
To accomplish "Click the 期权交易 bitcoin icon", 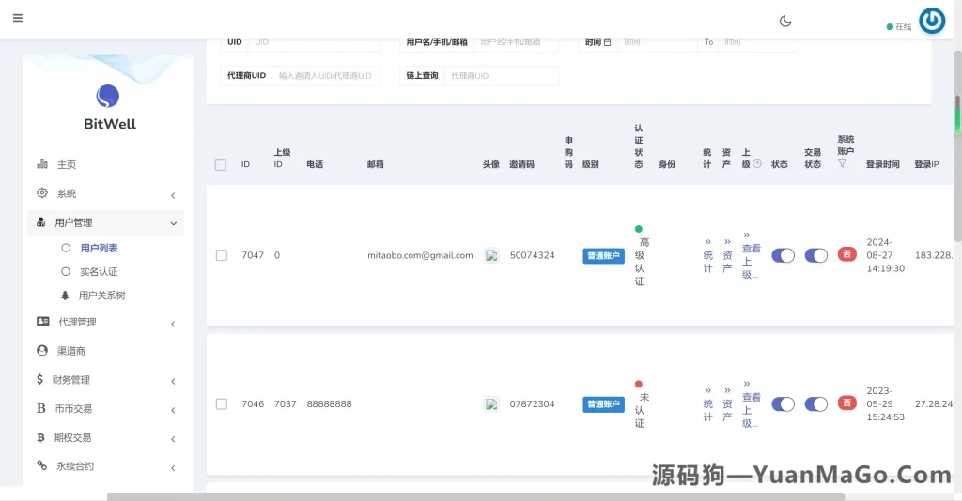I will point(40,437).
